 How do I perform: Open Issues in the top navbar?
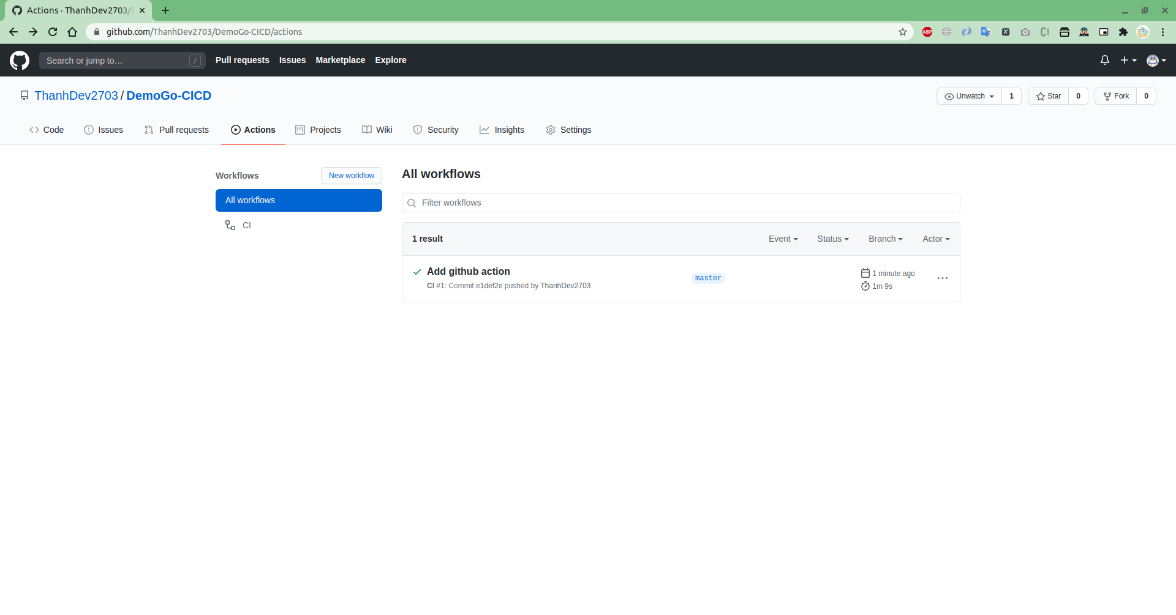click(x=292, y=60)
